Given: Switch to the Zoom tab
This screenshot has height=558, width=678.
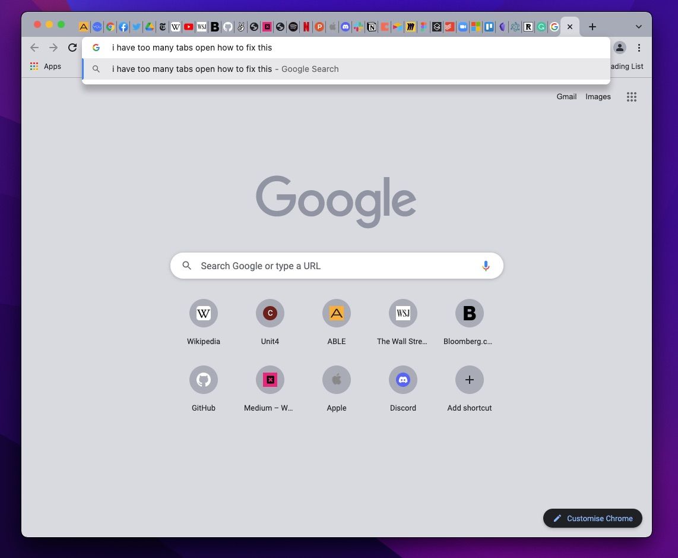Looking at the screenshot, I should point(462,27).
